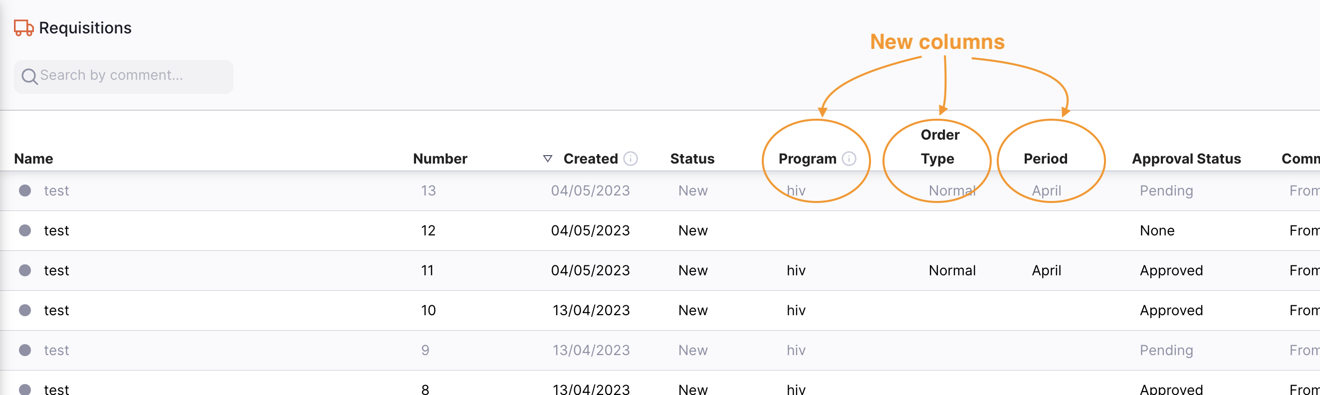Click the info icon next to Created
1320x395 pixels.
(x=630, y=159)
